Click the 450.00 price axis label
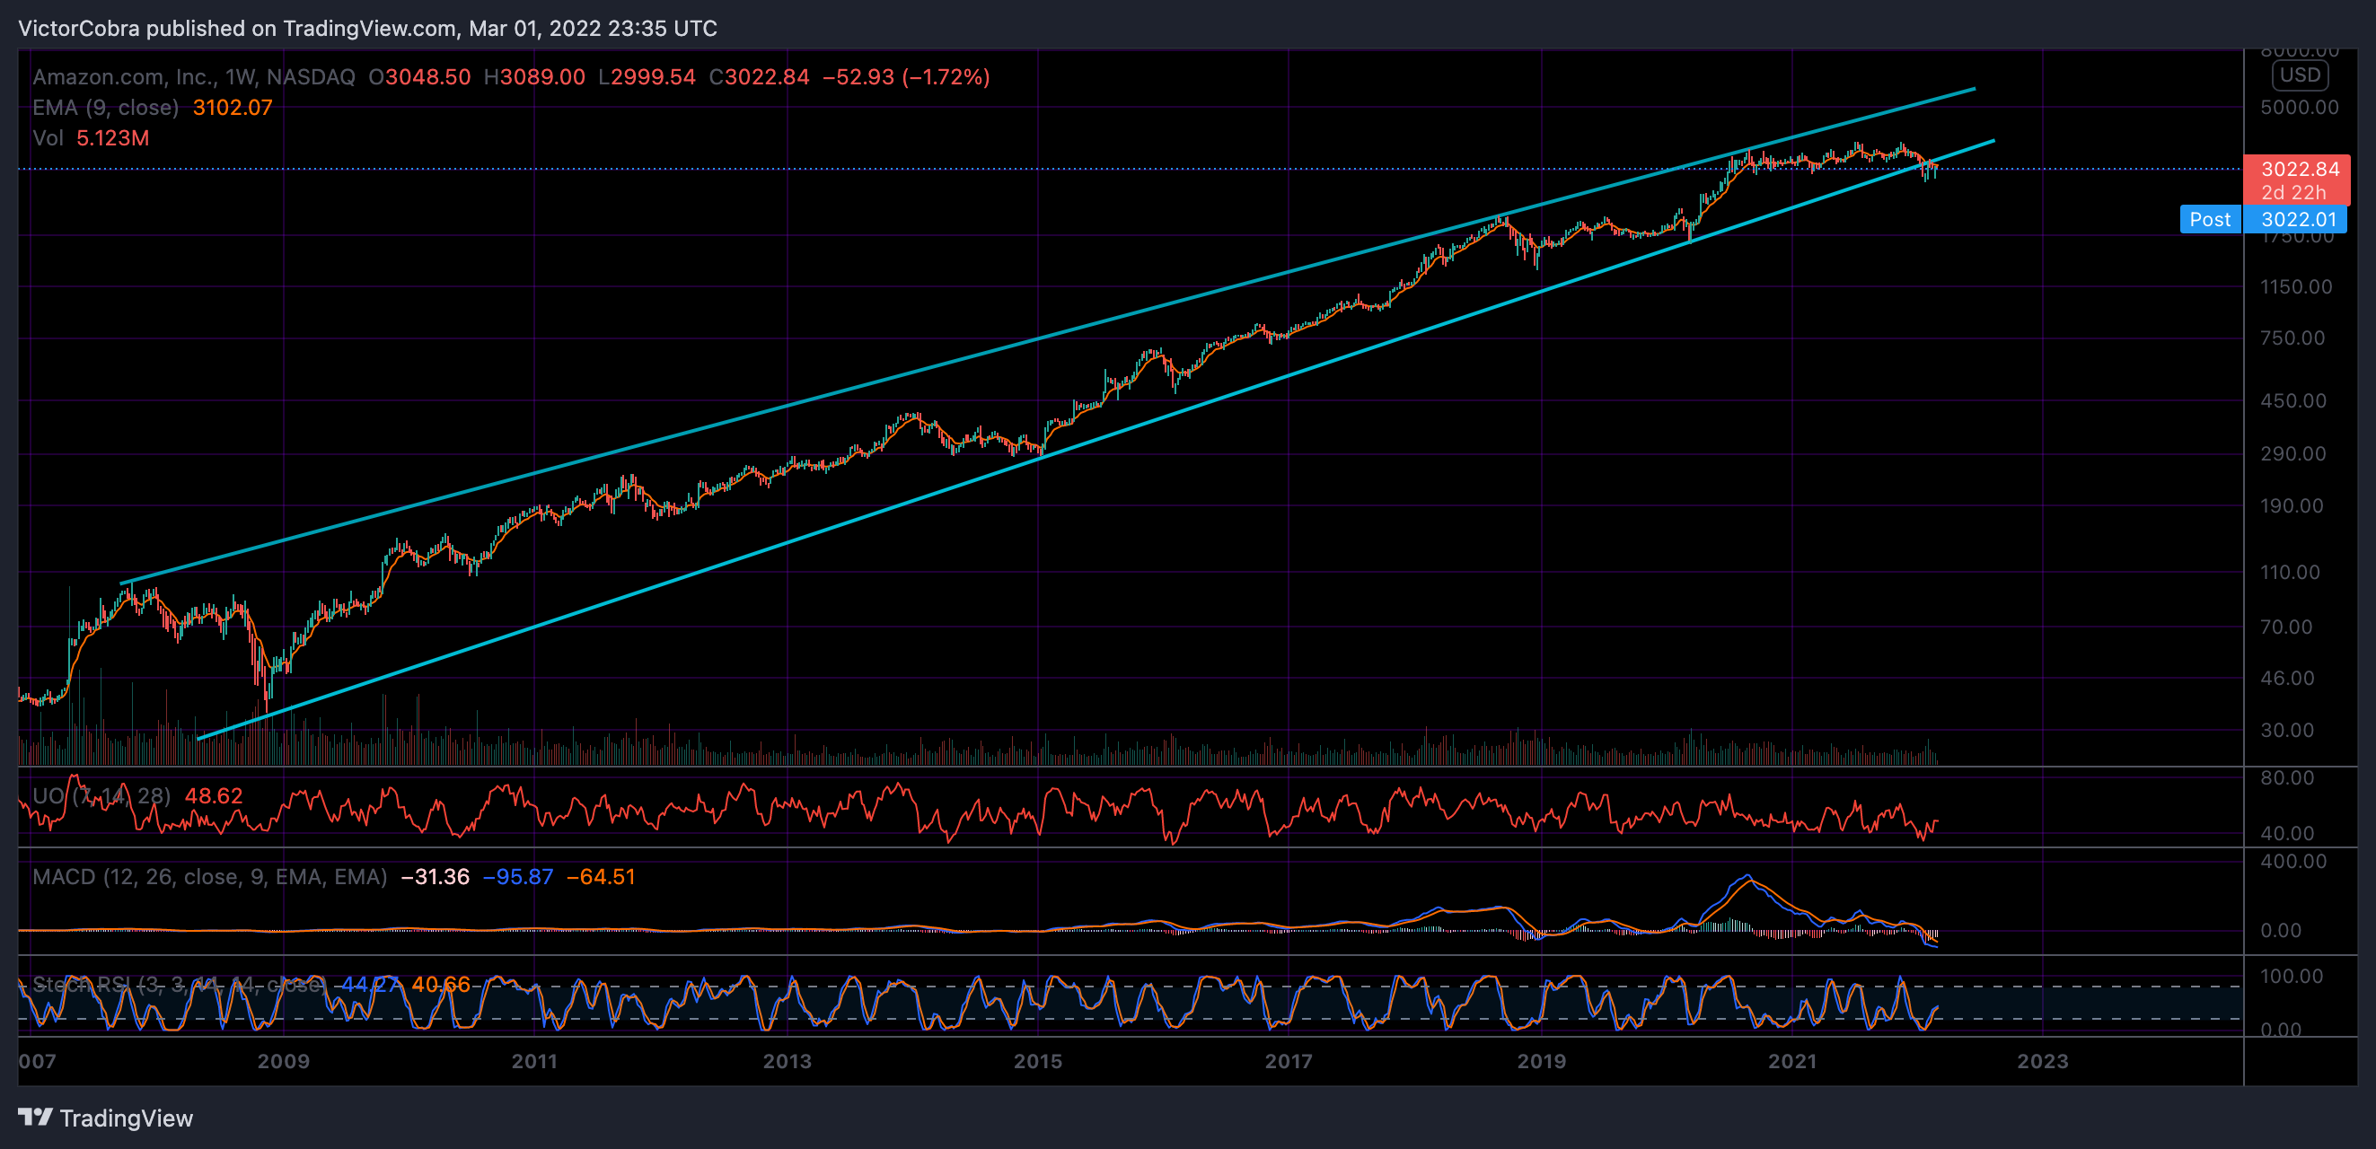This screenshot has height=1149, width=2376. (x=2293, y=400)
